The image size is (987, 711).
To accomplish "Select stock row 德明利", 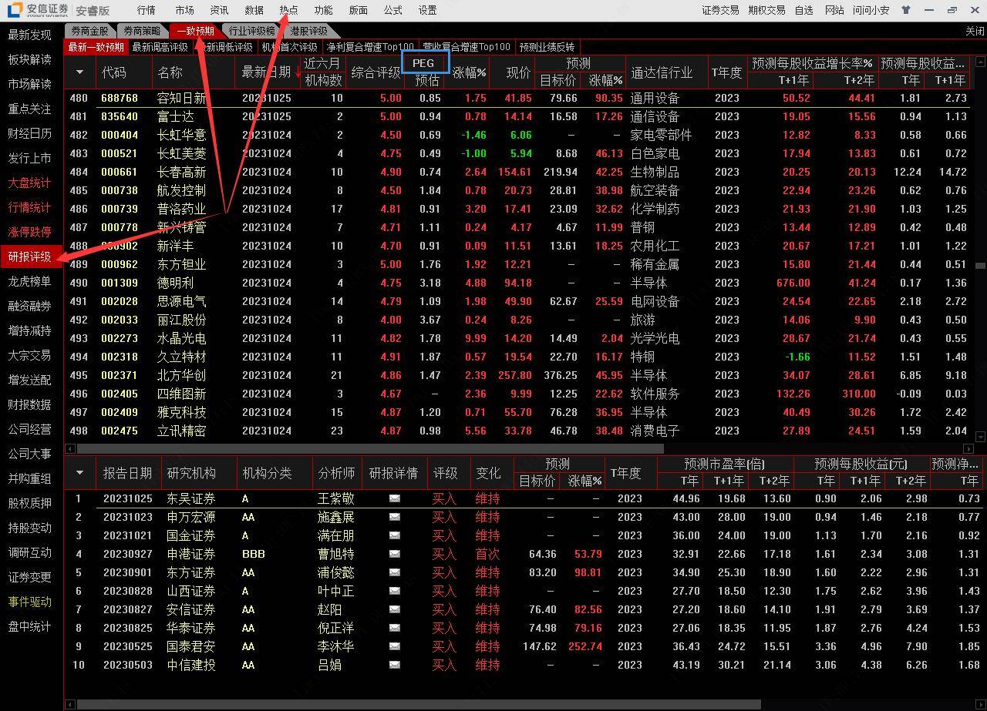I will (x=520, y=283).
